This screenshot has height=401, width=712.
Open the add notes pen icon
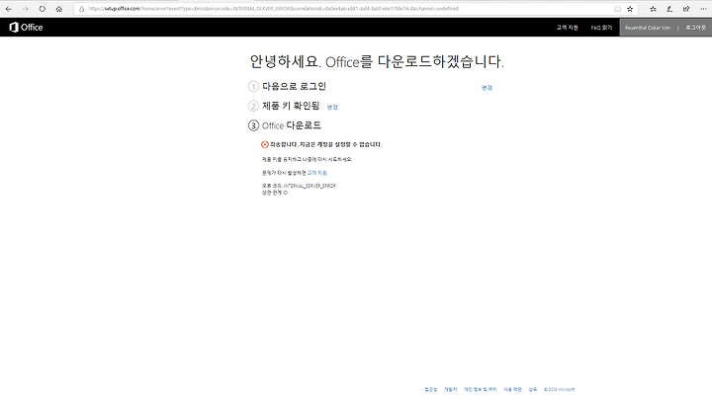pyautogui.click(x=669, y=9)
